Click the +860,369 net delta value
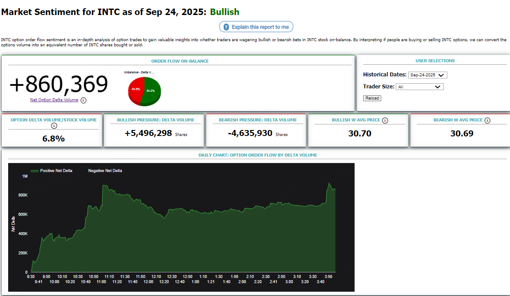 (x=58, y=84)
